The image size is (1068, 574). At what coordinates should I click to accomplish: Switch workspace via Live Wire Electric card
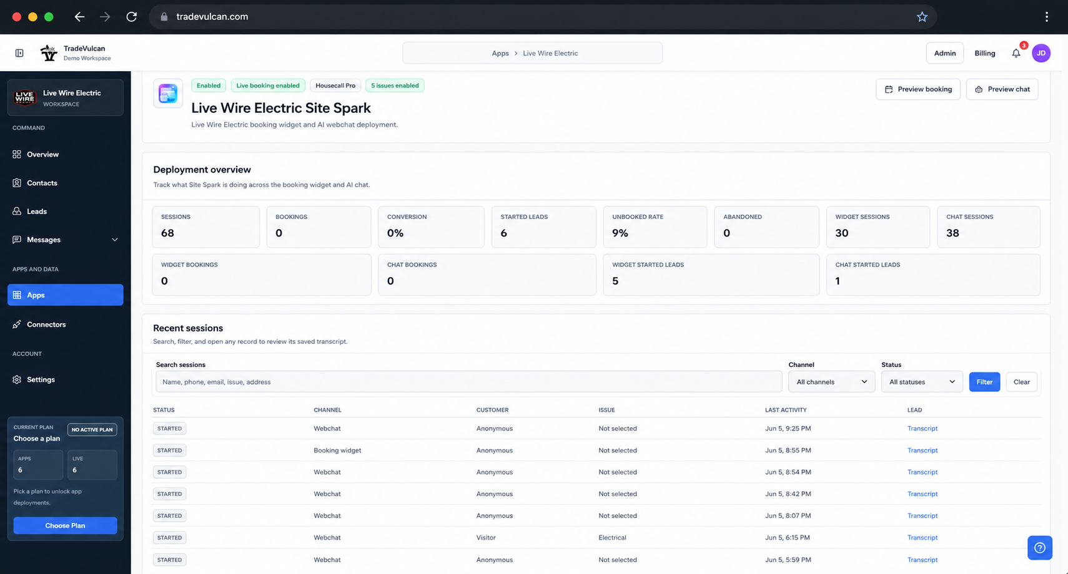pyautogui.click(x=65, y=97)
